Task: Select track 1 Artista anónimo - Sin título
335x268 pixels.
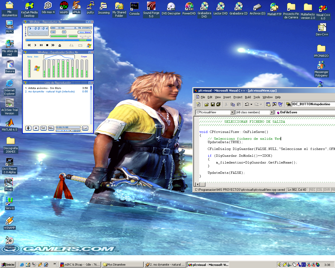Action: (x=56, y=88)
